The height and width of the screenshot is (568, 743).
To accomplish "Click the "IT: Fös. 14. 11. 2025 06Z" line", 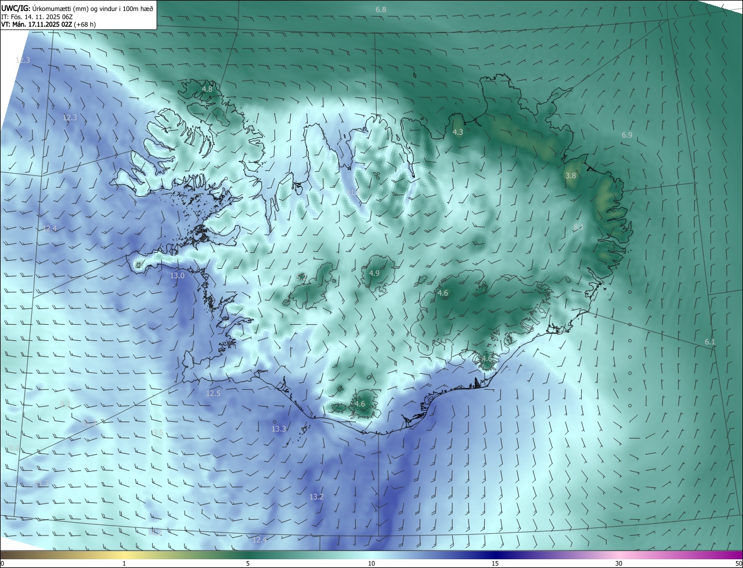I will tap(37, 17).
